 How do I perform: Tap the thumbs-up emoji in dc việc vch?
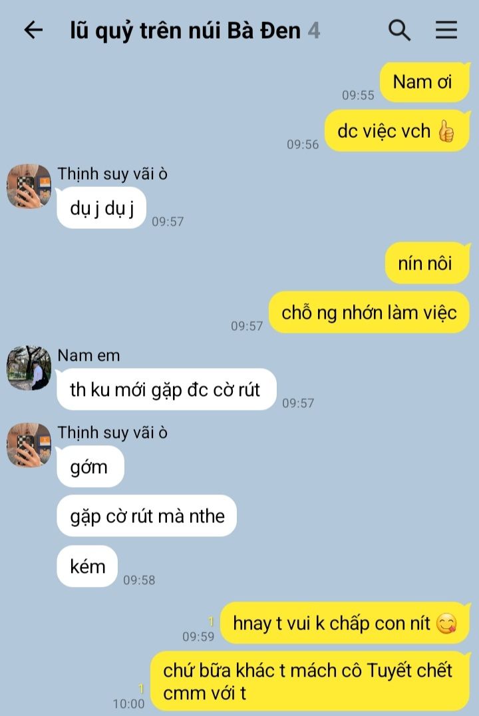coord(446,132)
